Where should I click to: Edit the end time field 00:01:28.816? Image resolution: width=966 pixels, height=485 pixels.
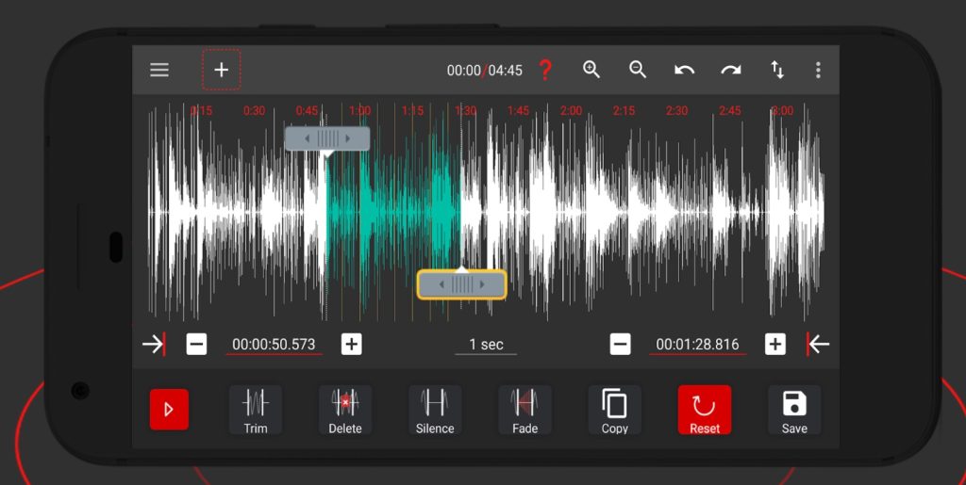coord(697,345)
